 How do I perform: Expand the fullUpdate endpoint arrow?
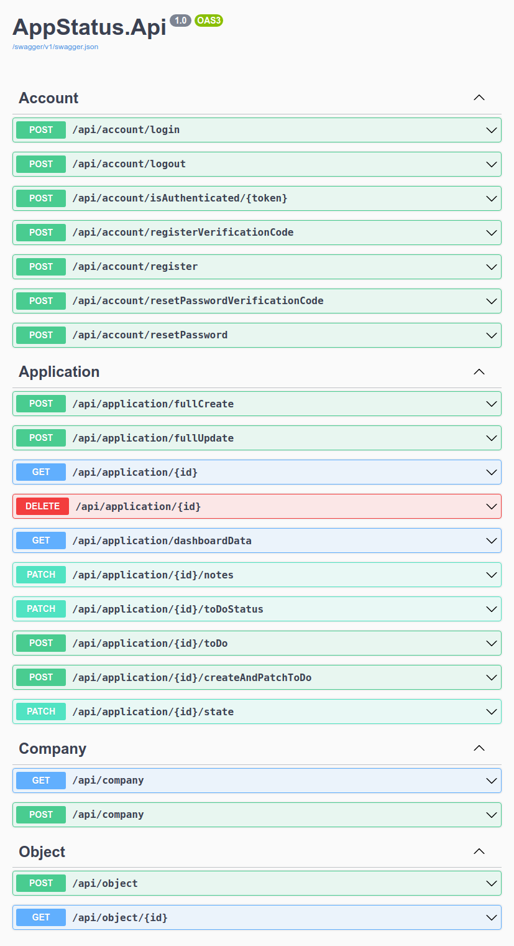point(492,438)
